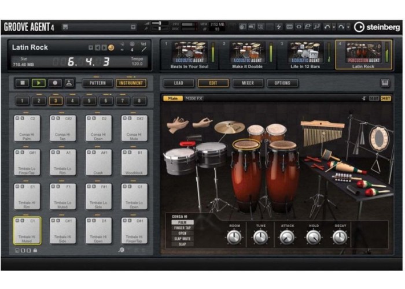This screenshot has height=289, width=405.
Task: Switch pads to INSTRUMENT mode
Action: point(131,83)
